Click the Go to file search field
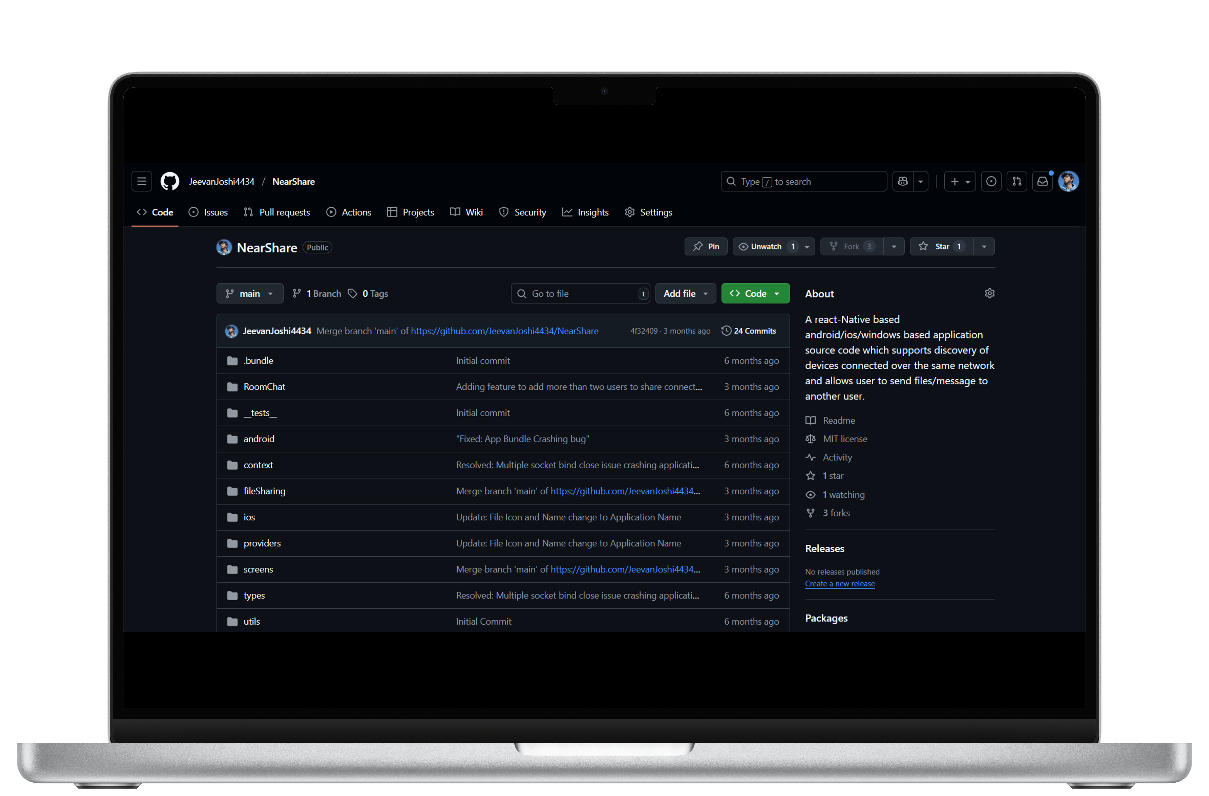The image size is (1209, 796). (x=579, y=293)
